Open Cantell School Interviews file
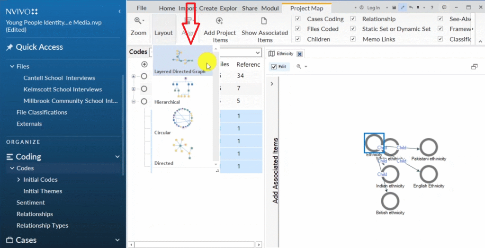Image resolution: width=485 pixels, height=248 pixels. coord(59,78)
